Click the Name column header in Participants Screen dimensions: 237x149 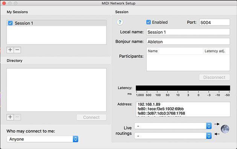click(175, 51)
